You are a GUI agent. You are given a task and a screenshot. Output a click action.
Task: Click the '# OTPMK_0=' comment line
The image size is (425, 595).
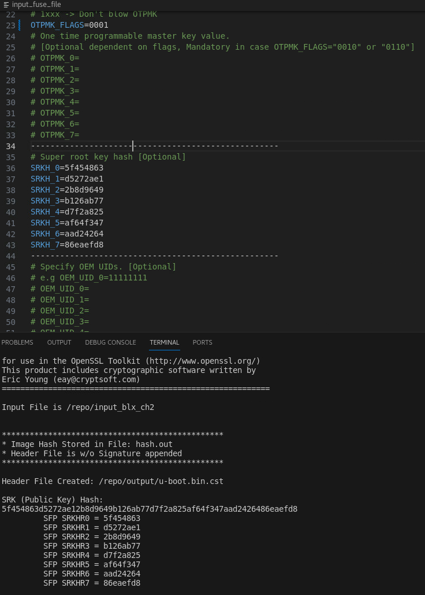pos(55,58)
